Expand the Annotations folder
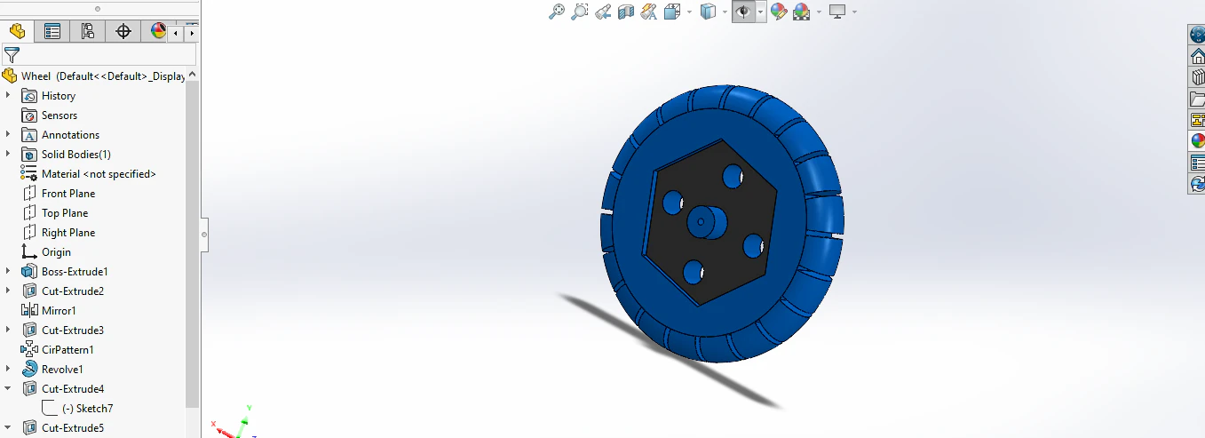1205x438 pixels. (8, 134)
